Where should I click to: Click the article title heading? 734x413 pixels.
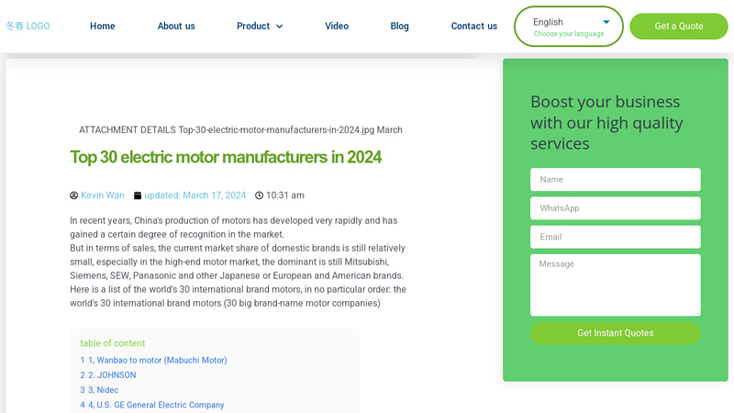226,157
